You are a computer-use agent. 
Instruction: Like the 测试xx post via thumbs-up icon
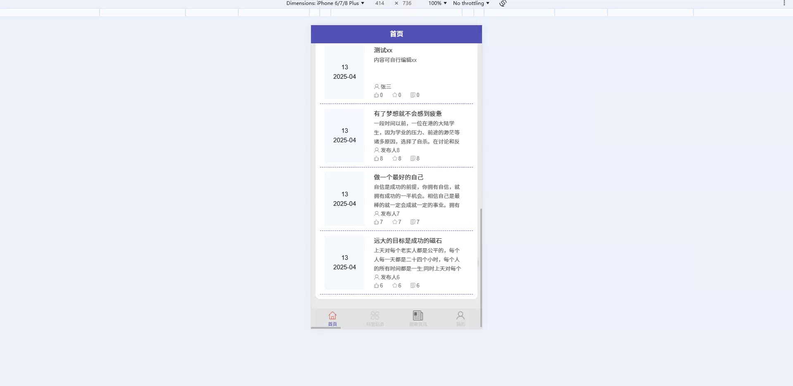point(376,95)
